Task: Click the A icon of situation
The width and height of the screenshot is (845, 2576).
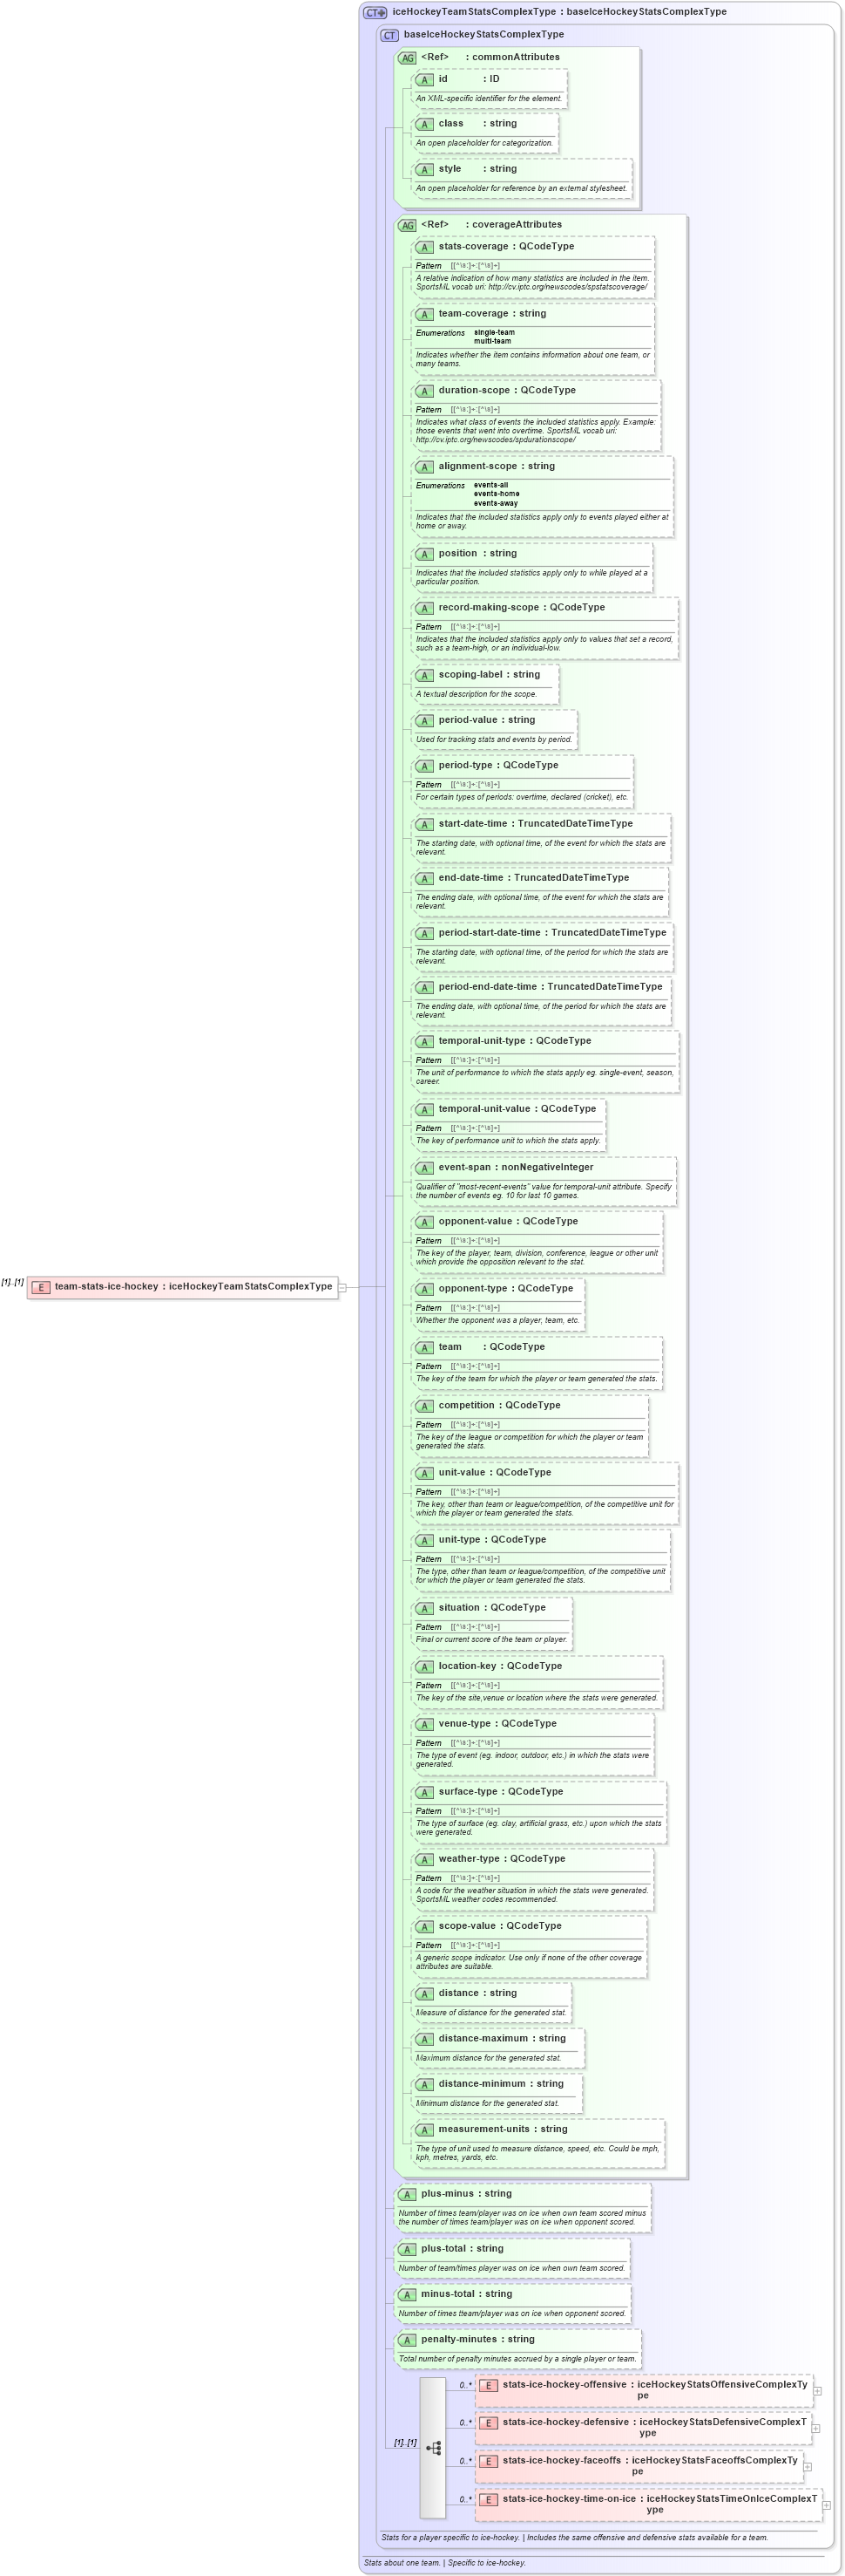Action: [x=424, y=1608]
